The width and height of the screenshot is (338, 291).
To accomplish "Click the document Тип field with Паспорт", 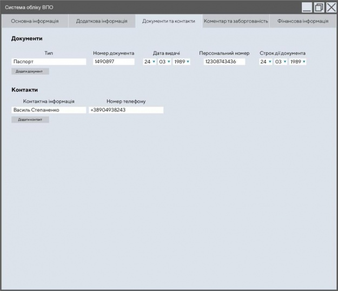I will pos(49,62).
